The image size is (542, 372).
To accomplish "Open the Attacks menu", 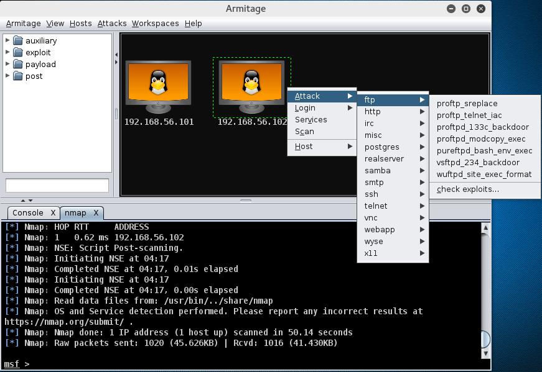I will 112,24.
